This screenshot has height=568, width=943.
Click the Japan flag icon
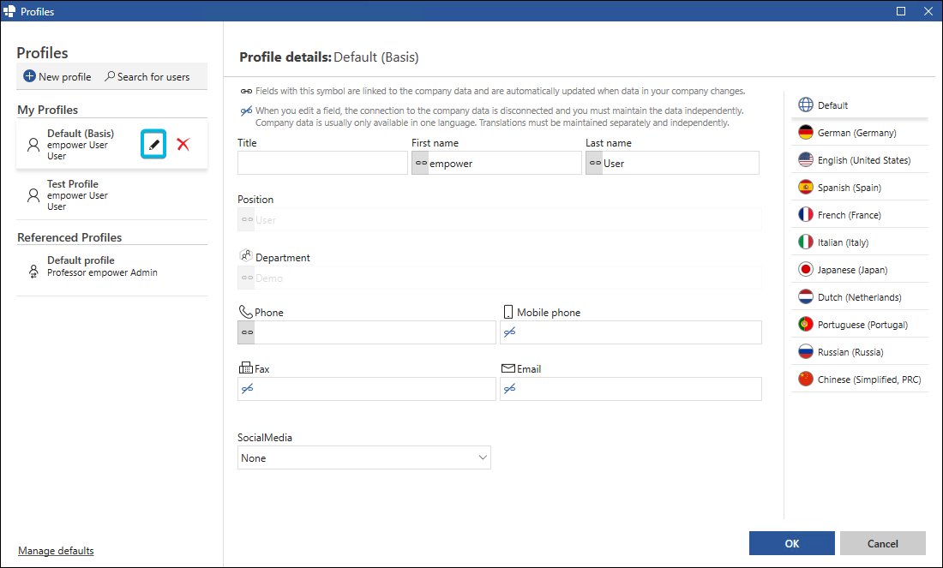(x=806, y=269)
